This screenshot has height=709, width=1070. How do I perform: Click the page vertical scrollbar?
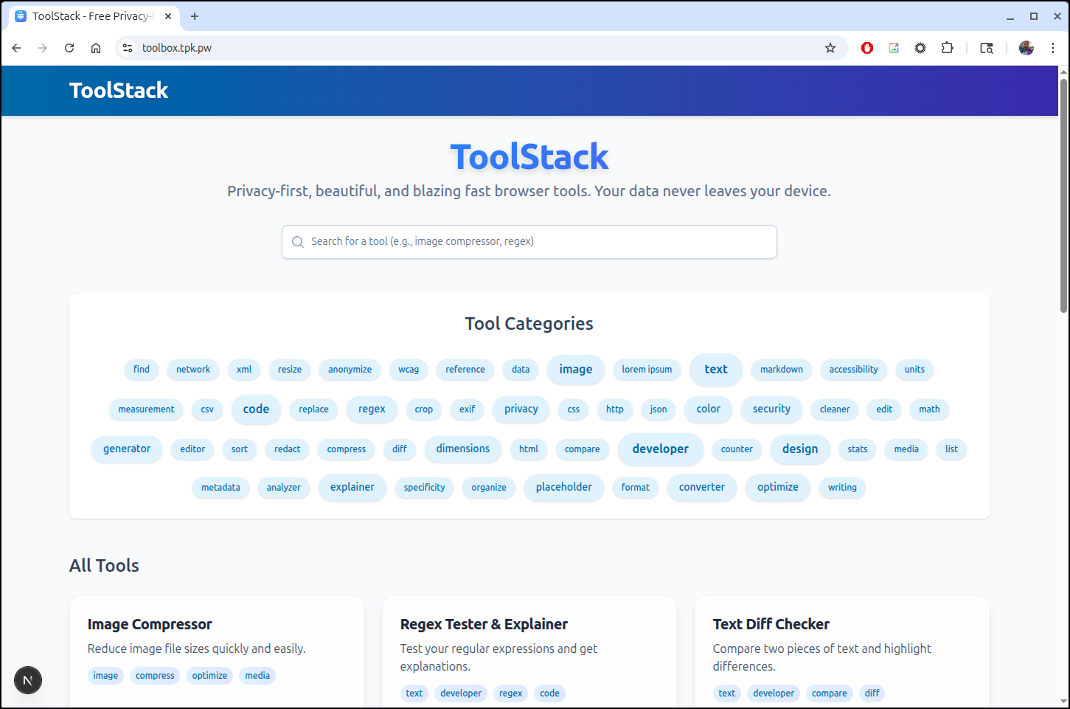[1063, 196]
